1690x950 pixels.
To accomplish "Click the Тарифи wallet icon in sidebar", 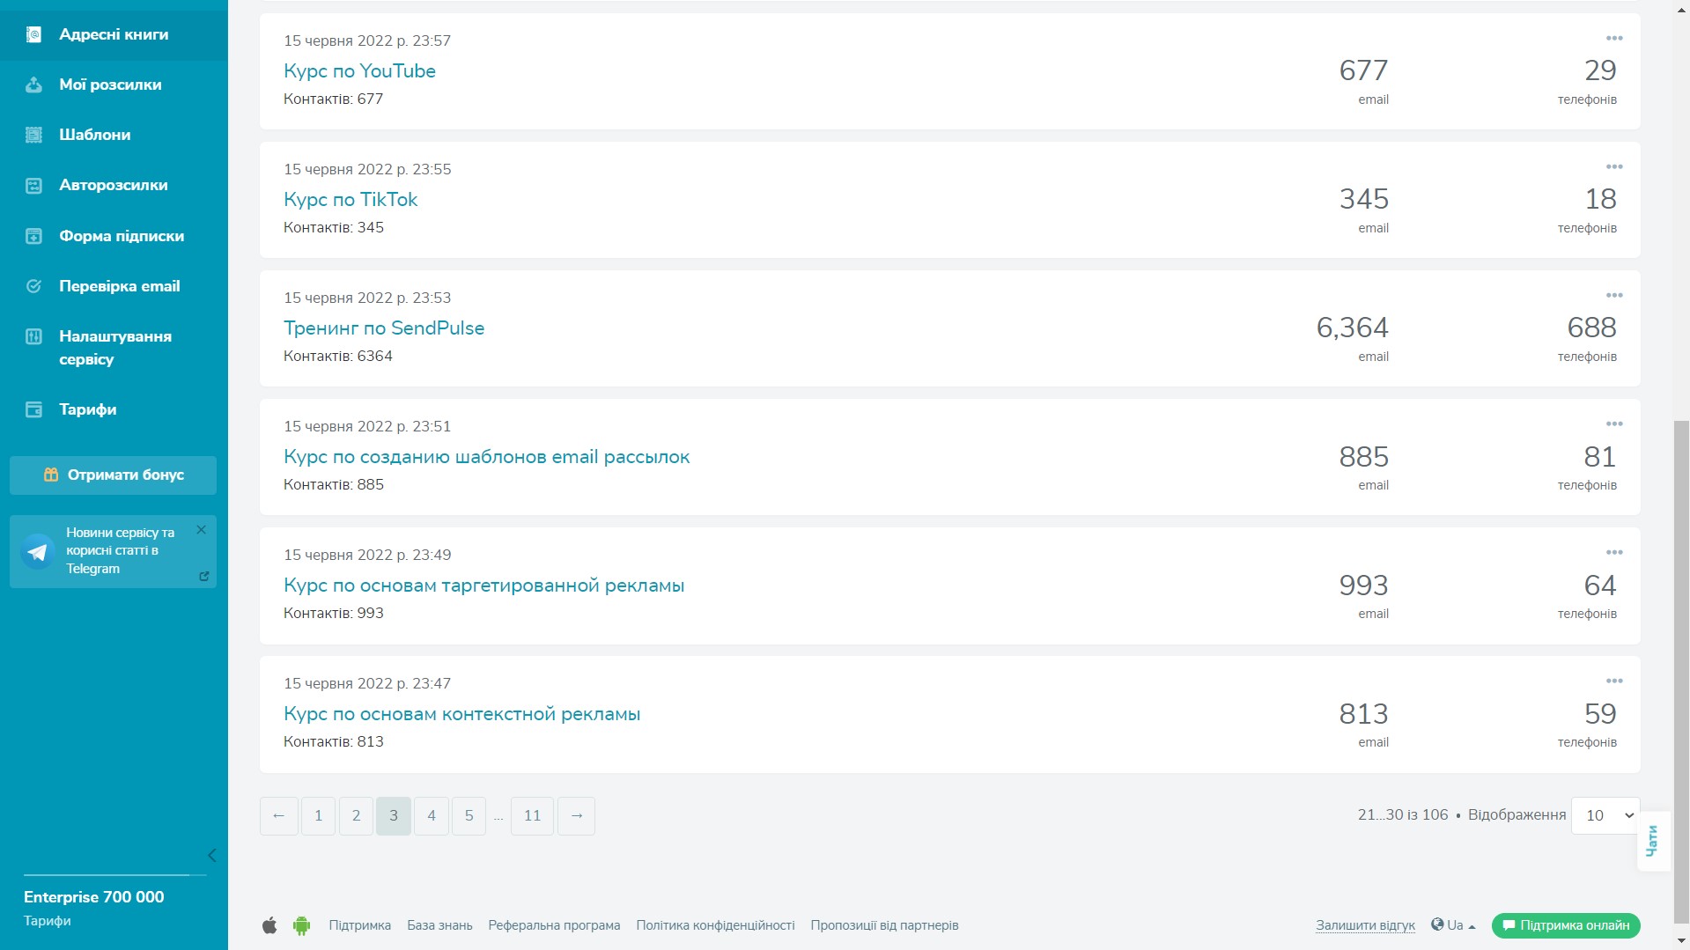I will (x=33, y=409).
